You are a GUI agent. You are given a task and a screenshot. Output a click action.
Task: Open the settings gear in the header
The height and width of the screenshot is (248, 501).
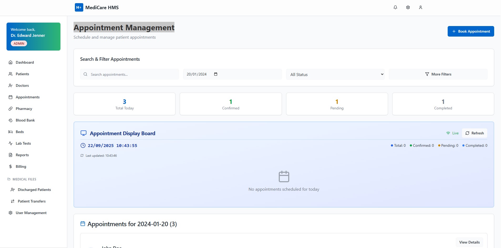click(x=408, y=7)
